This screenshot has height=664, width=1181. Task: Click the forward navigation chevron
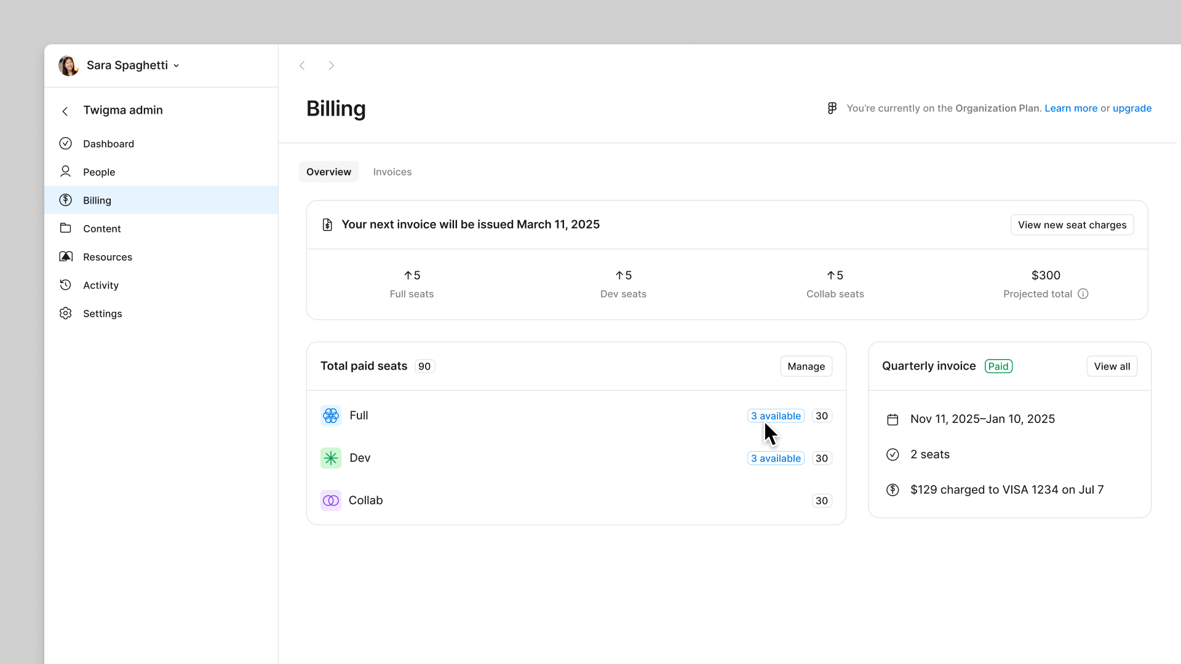(332, 66)
